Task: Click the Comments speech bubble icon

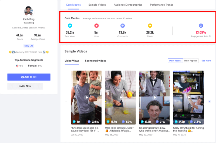Action: point(123,25)
